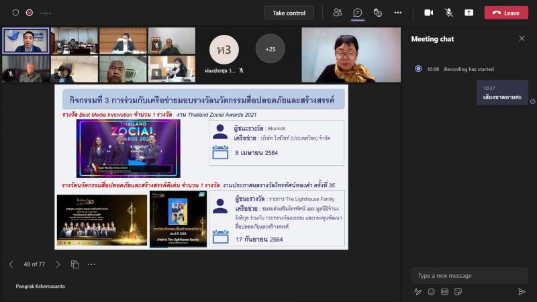
Task: Click the red recording indicator icon
Action: point(30,13)
